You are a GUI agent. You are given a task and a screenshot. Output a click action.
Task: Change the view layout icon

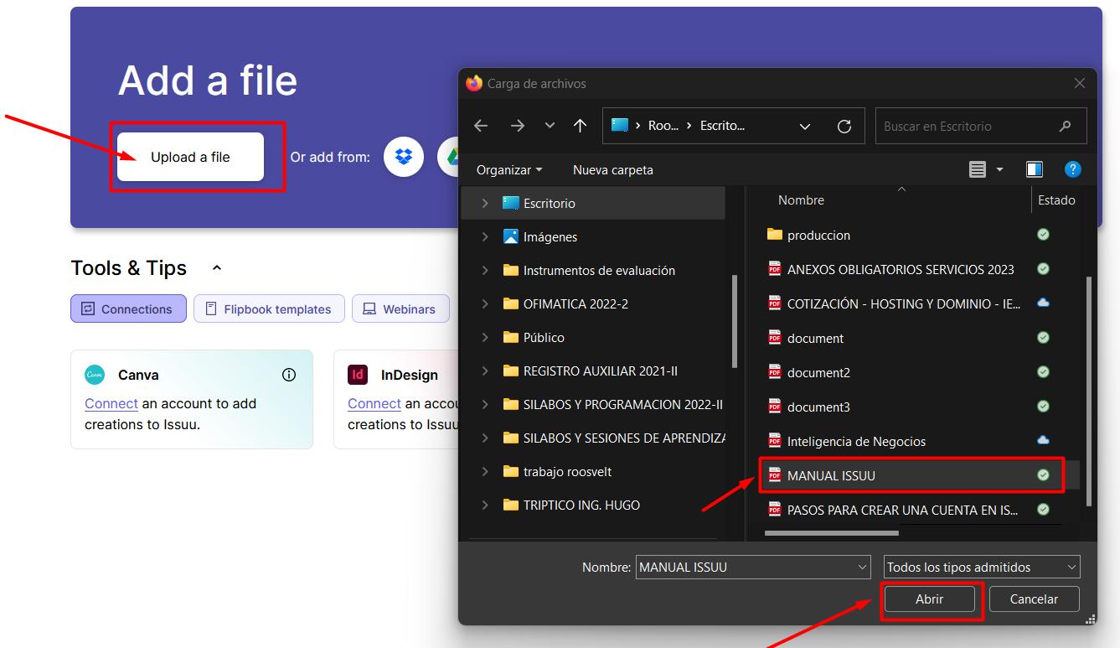(x=978, y=169)
